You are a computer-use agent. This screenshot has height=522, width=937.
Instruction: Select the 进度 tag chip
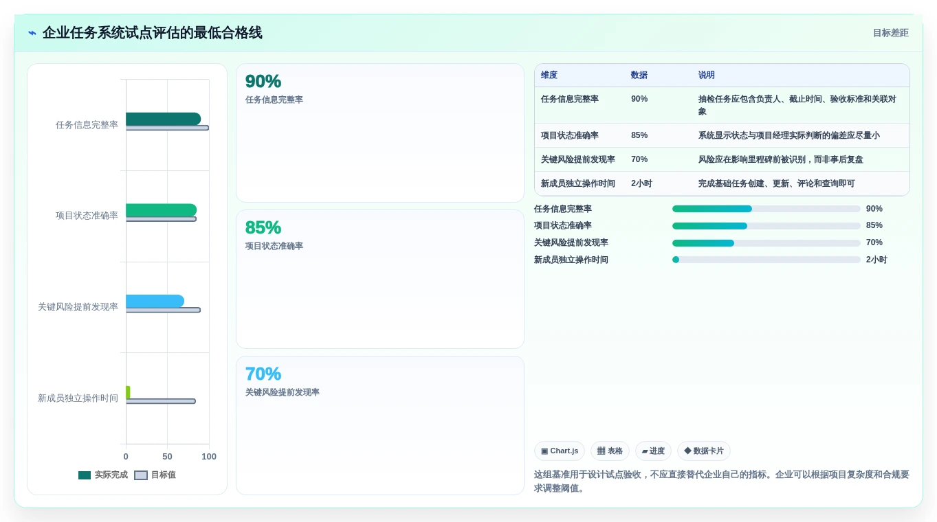[x=653, y=451]
